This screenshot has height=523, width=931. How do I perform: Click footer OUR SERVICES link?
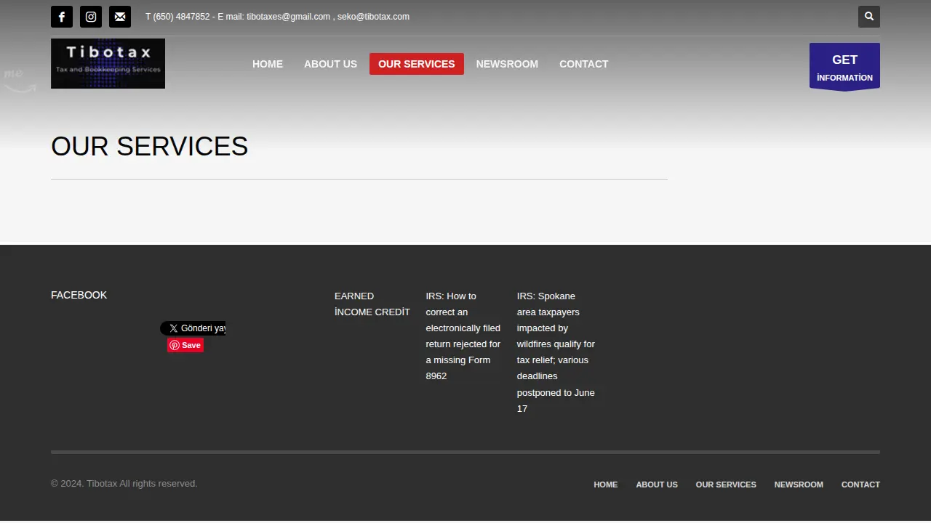(726, 485)
